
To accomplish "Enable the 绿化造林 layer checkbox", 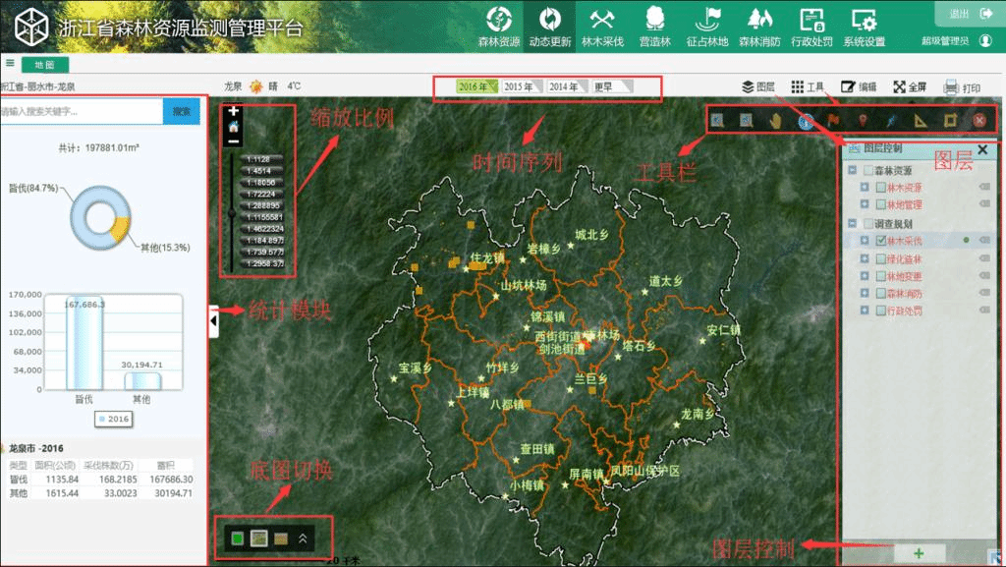I will tap(880, 258).
